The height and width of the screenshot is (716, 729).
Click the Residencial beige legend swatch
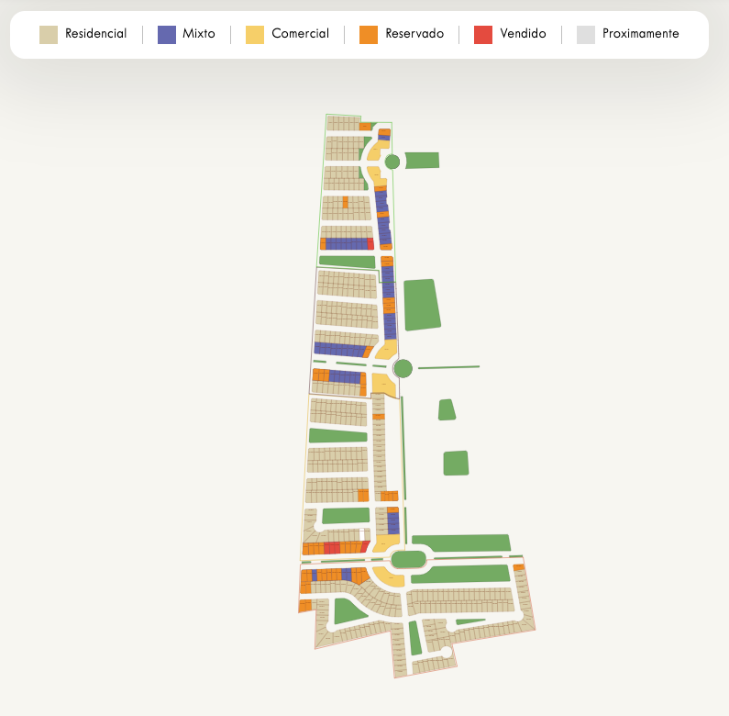49,35
